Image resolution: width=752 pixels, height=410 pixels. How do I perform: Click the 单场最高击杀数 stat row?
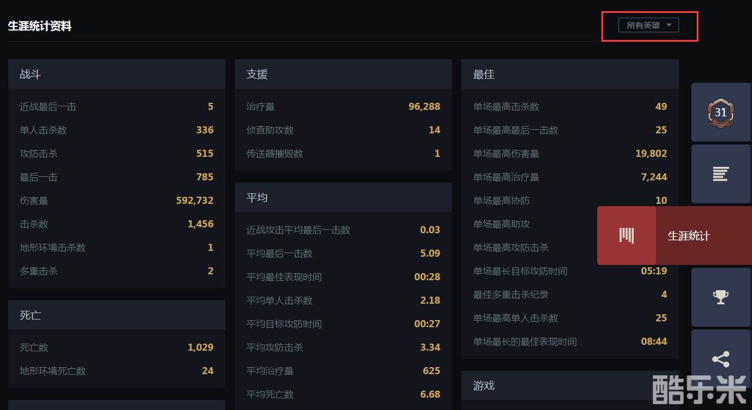pos(570,106)
